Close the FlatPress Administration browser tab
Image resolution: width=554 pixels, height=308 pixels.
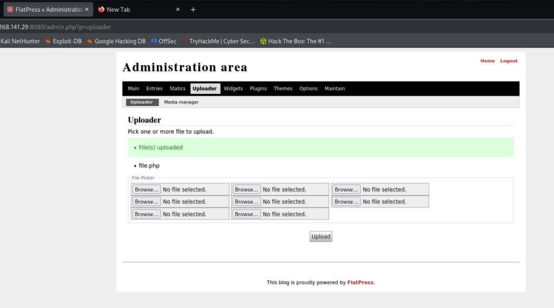point(87,10)
